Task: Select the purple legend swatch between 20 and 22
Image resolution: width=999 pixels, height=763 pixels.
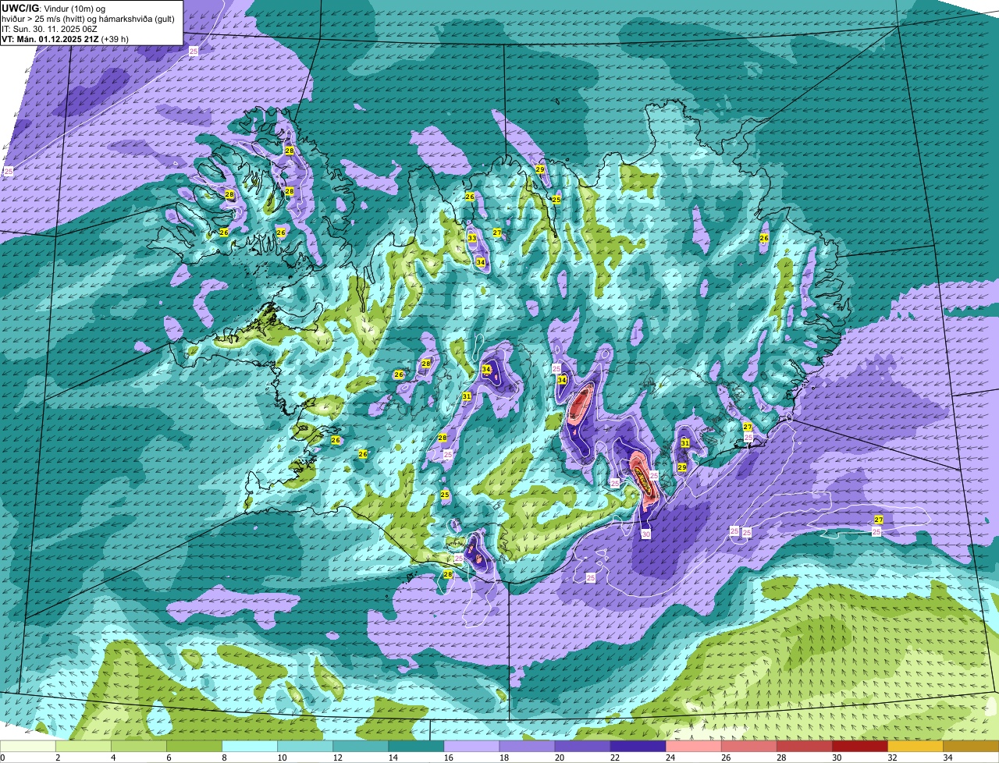Action: tap(582, 746)
